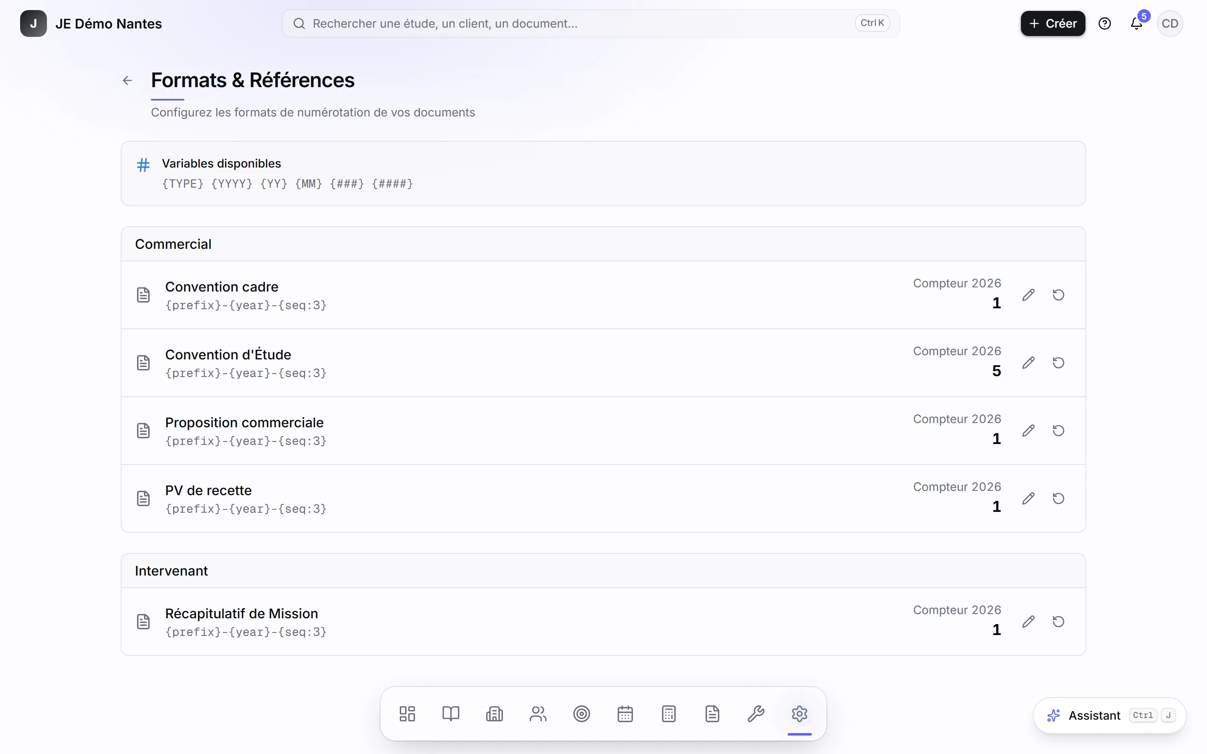Reset the Convention cadre counter

1058,295
